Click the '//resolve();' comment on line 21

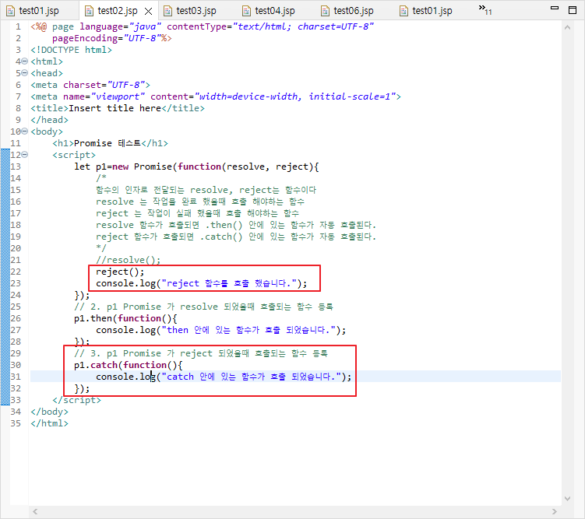tap(128, 260)
